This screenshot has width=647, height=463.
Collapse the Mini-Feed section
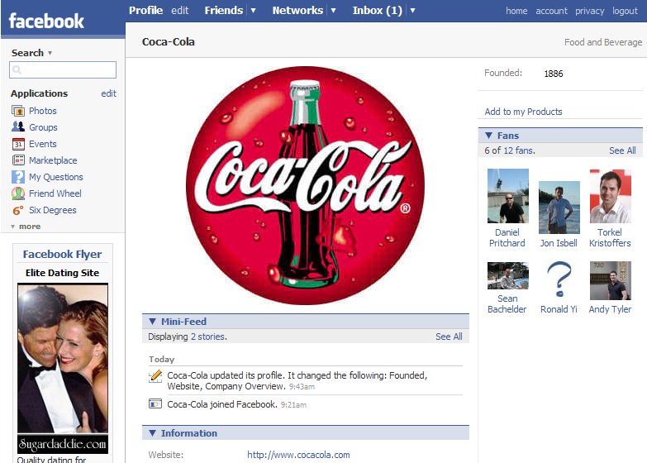click(x=152, y=322)
